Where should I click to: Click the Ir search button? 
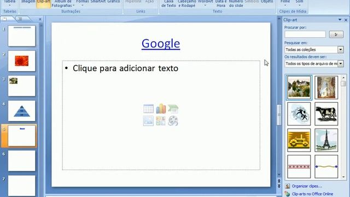(336, 34)
